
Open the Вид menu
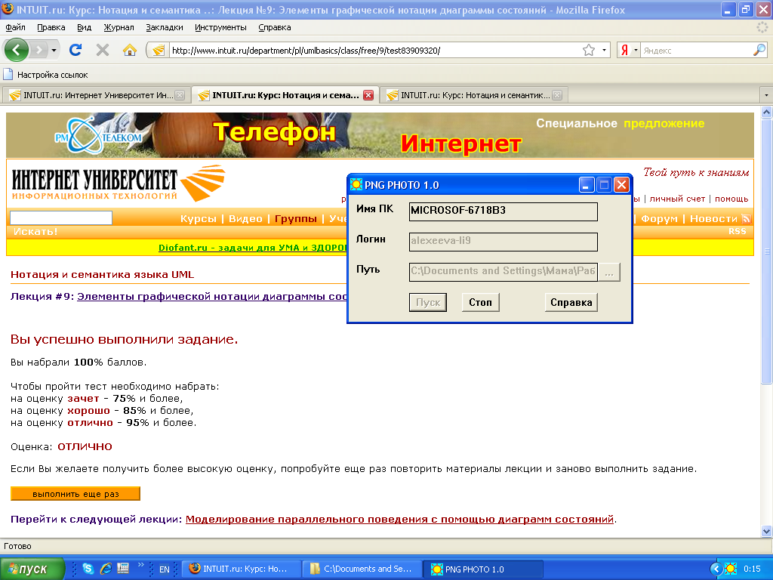click(85, 28)
